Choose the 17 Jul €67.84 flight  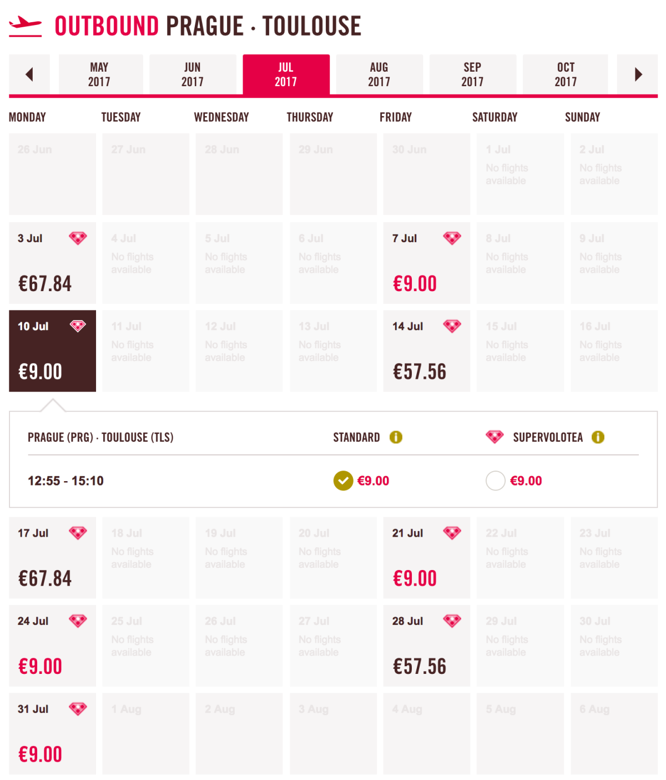tap(52, 558)
